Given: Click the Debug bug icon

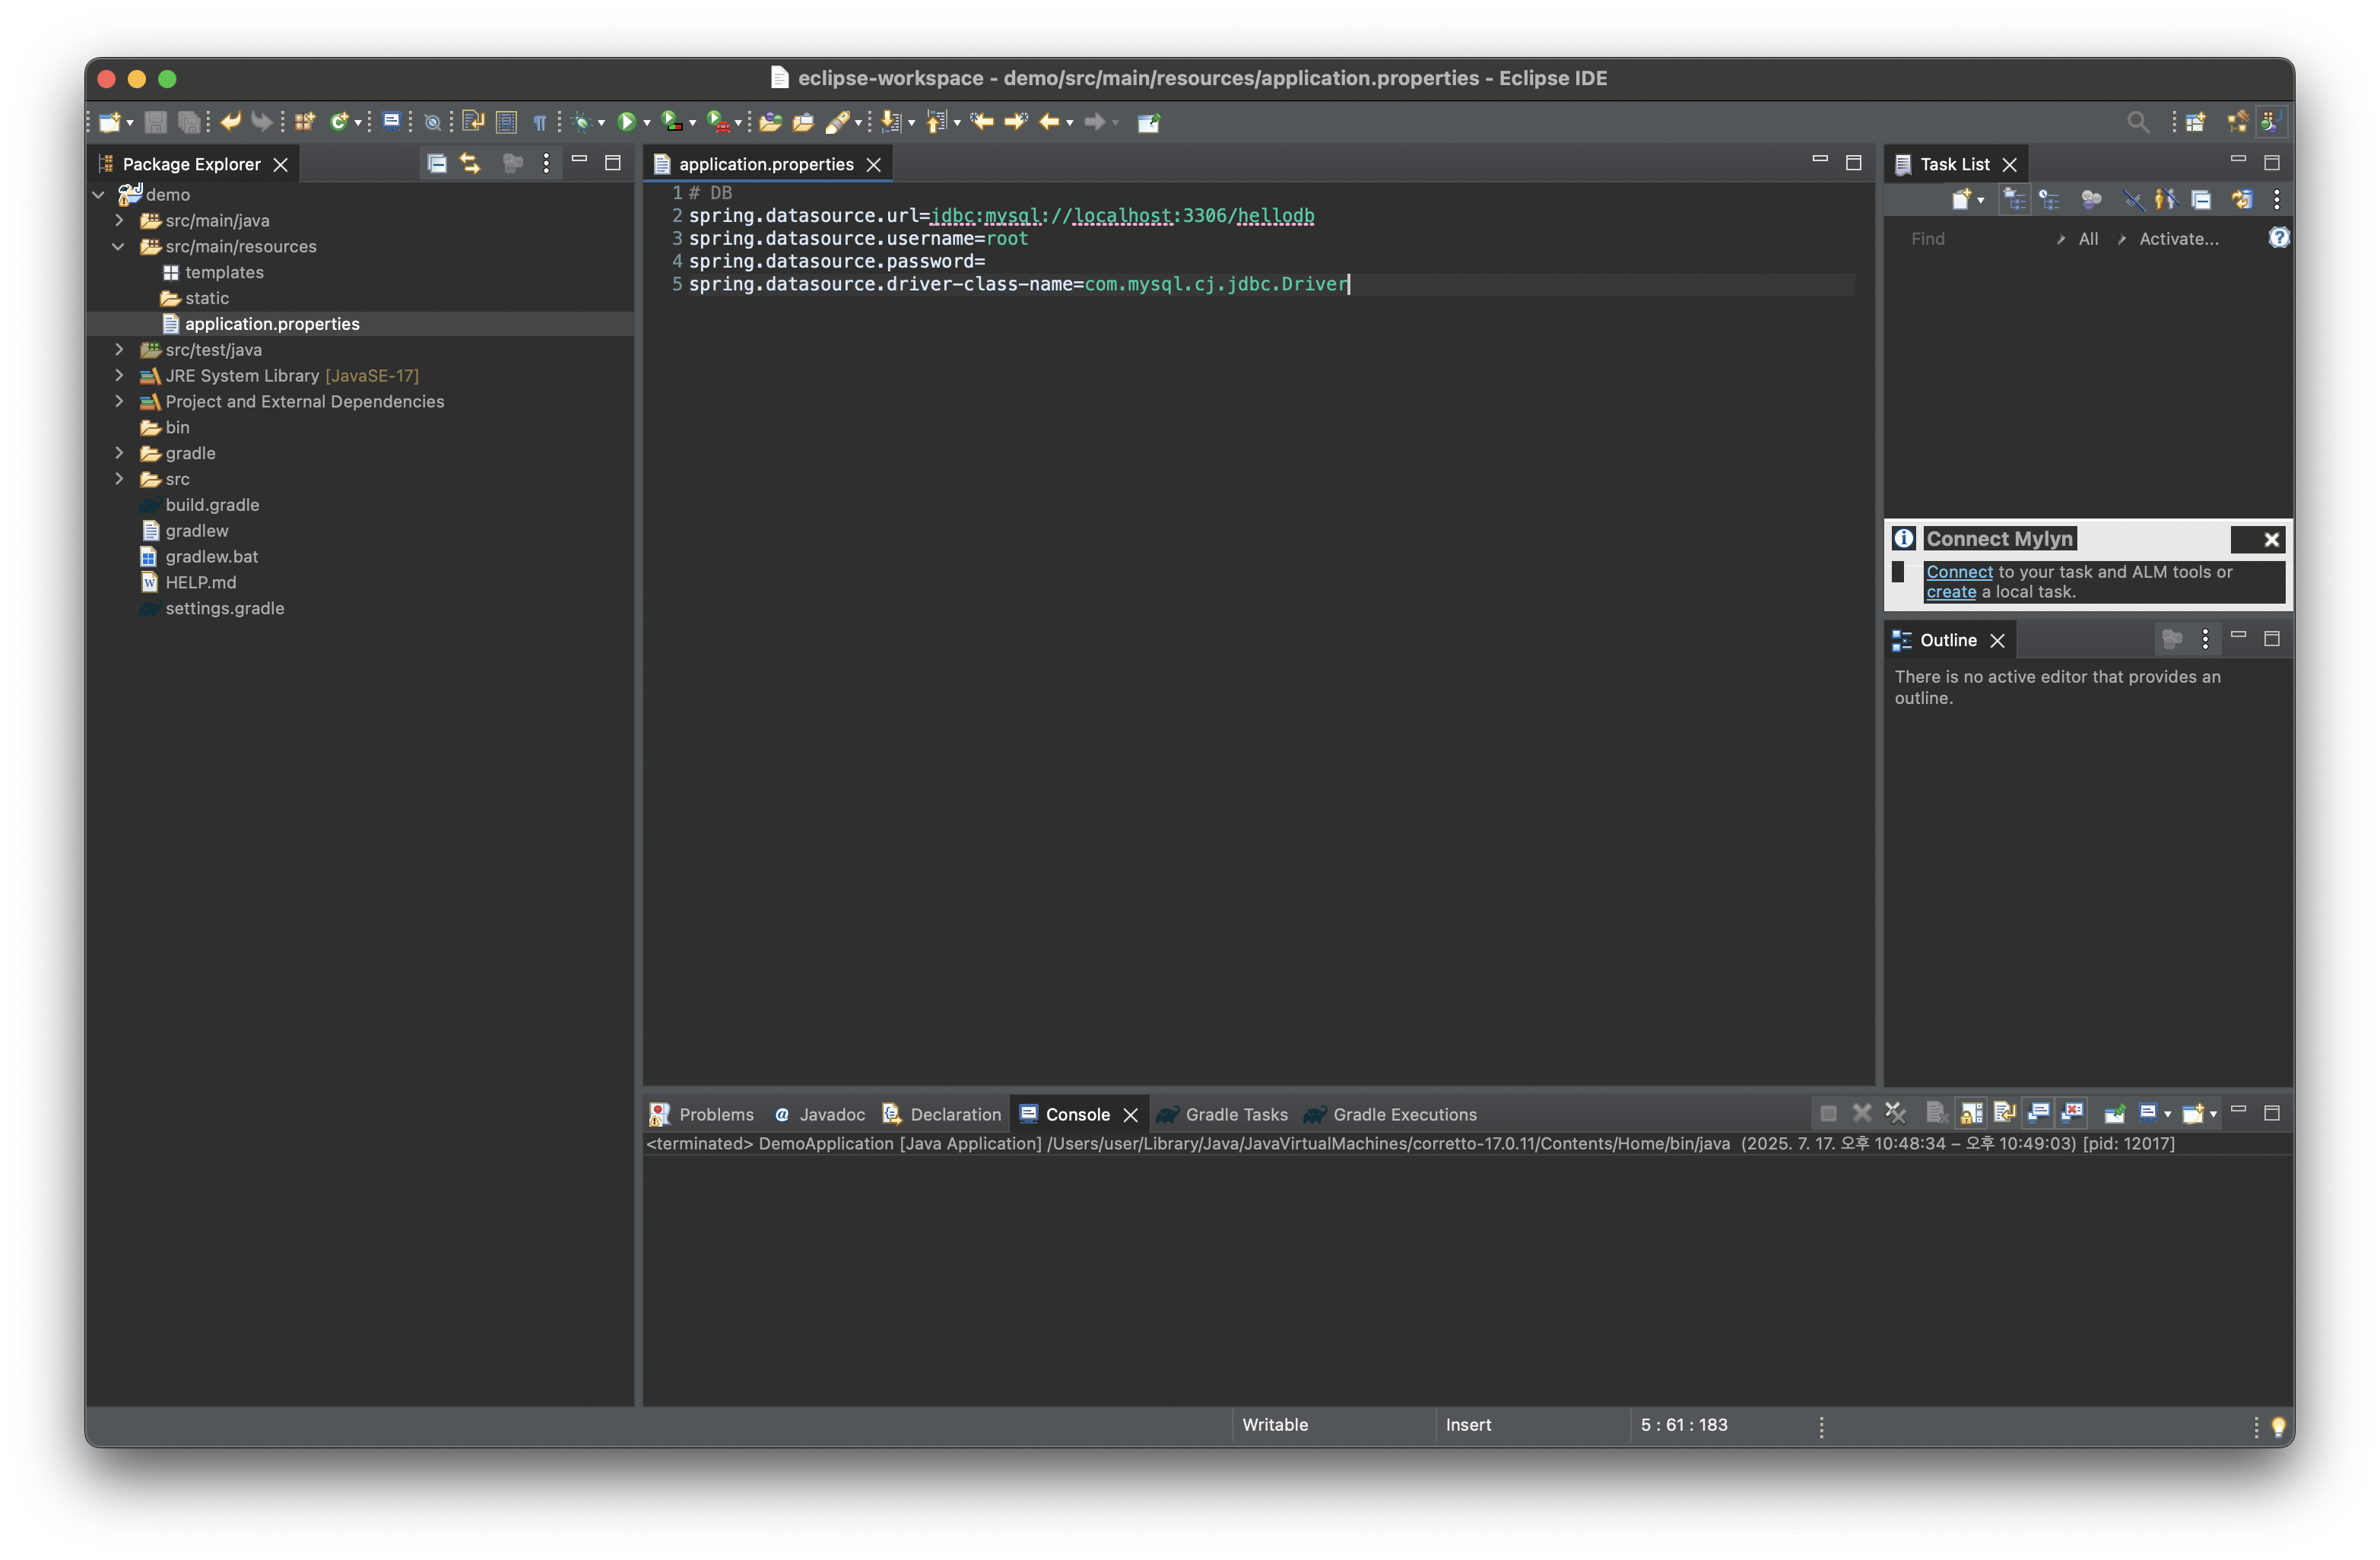Looking at the screenshot, I should 581,122.
